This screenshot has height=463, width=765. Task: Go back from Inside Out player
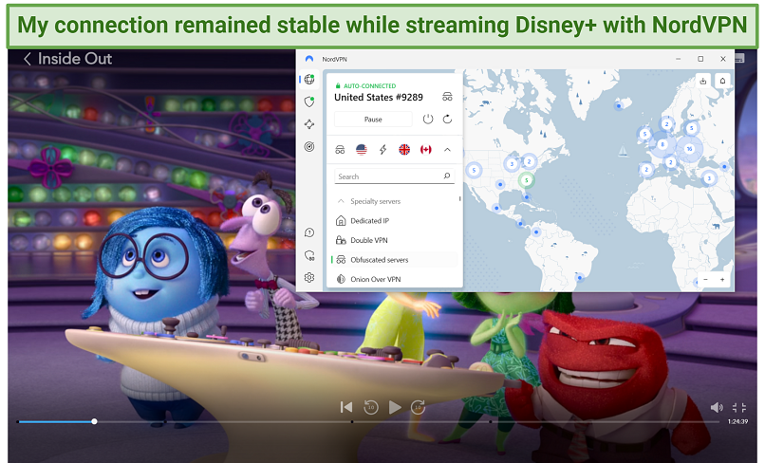(x=28, y=59)
